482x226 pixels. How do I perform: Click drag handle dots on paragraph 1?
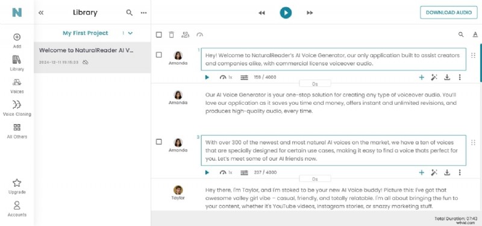pos(474,55)
